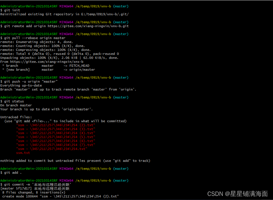Click the '[master 5f17d17]' commit result line
This screenshot has width=273, height=200.
pyautogui.click(x=35, y=189)
